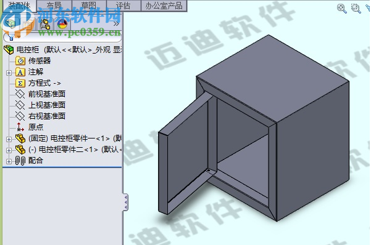Select the 右视基准面 plane

tap(47, 116)
